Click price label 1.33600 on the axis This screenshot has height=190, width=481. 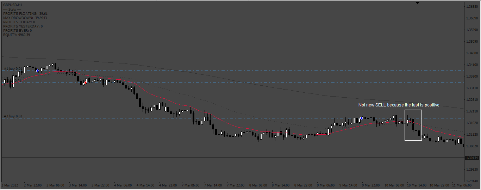click(x=472, y=76)
